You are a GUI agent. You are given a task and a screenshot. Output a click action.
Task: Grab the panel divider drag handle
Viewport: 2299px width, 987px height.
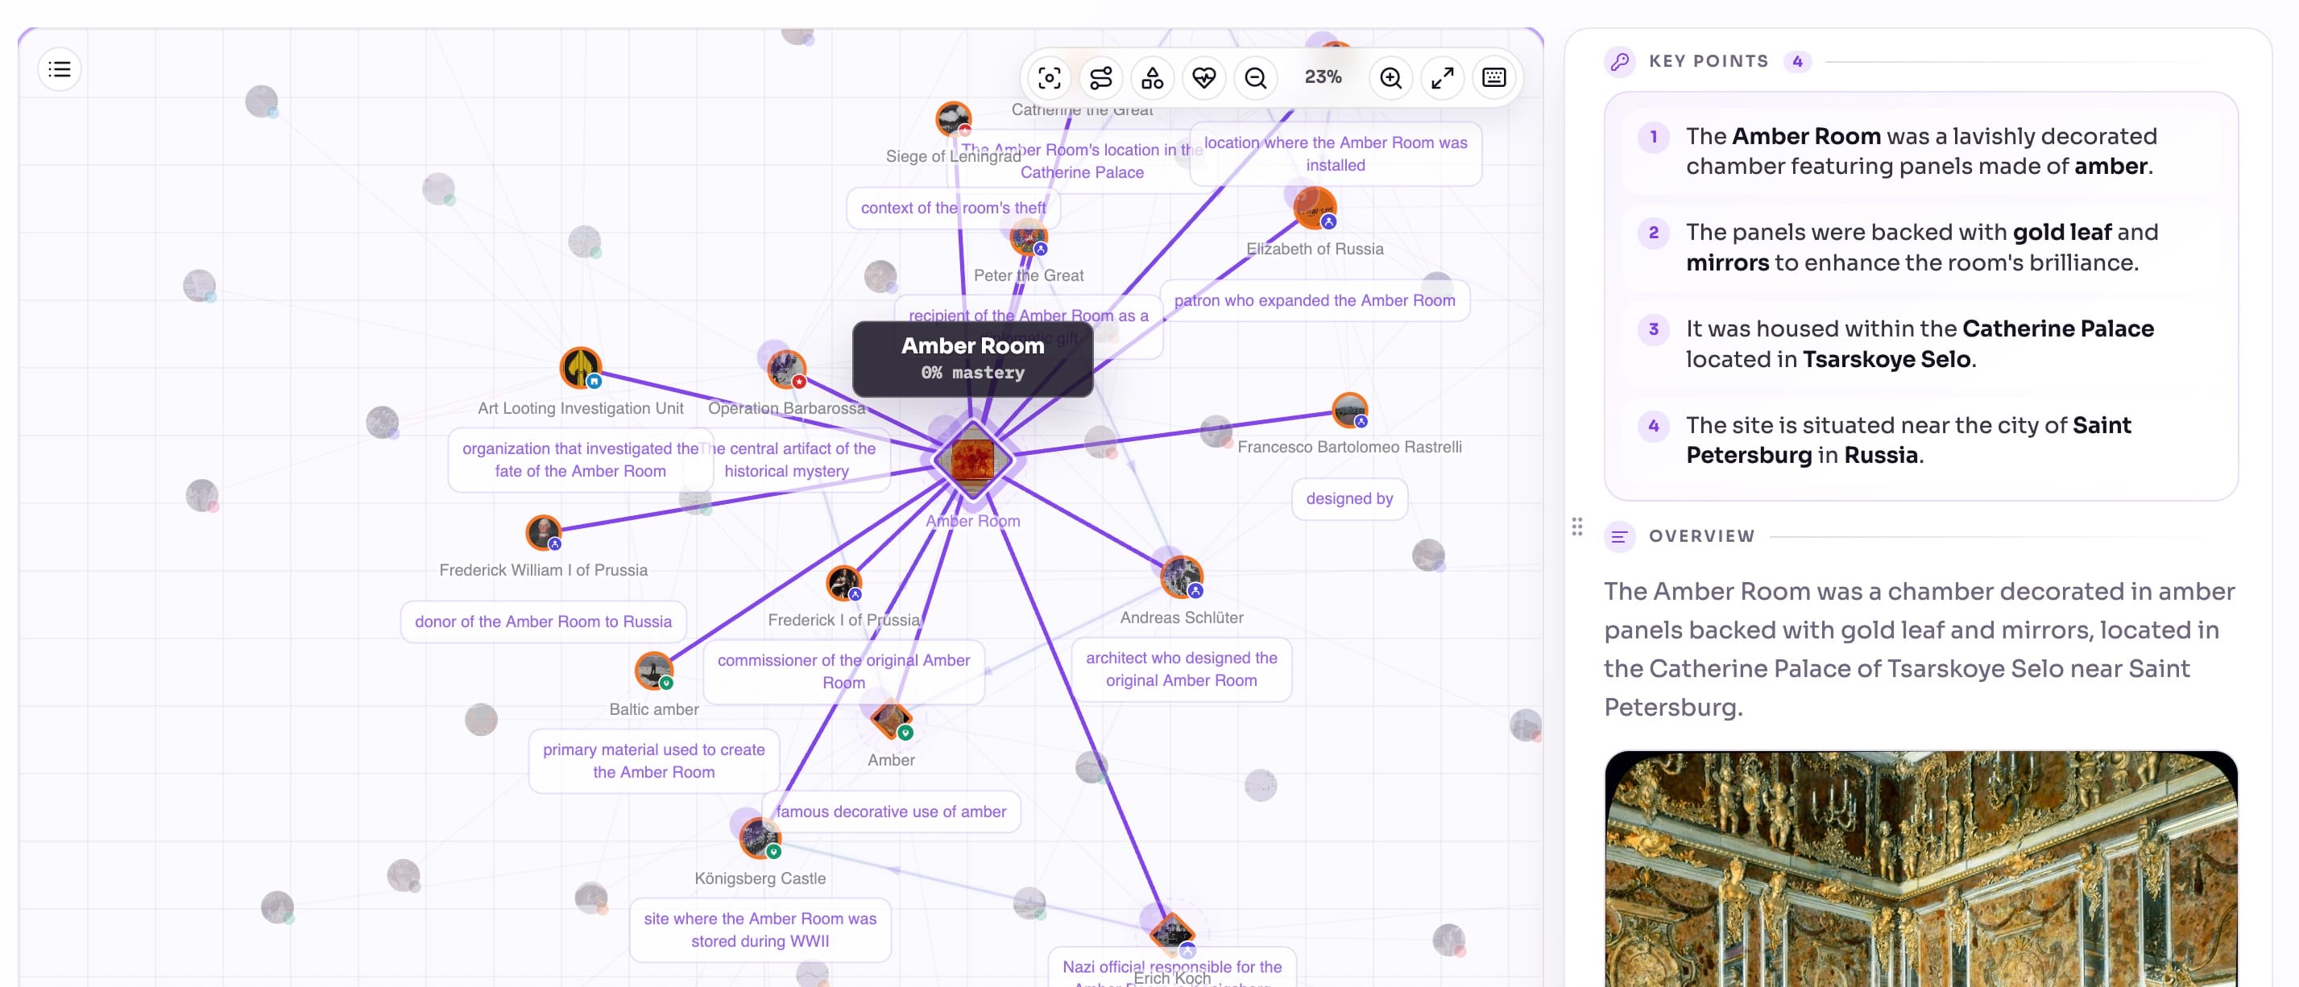pos(1577,527)
